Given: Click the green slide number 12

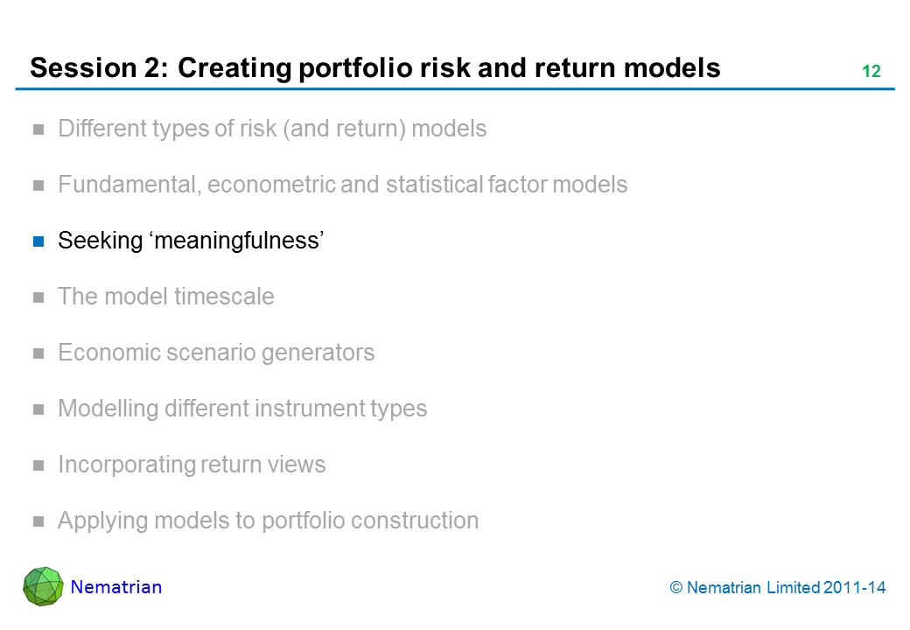Looking at the screenshot, I should 871,73.
